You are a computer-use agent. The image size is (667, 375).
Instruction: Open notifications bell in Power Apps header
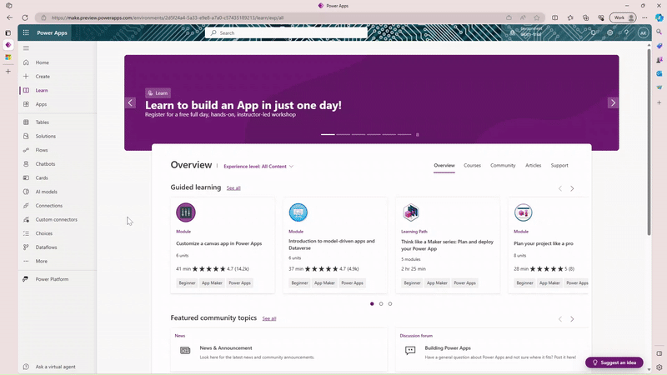(x=594, y=32)
